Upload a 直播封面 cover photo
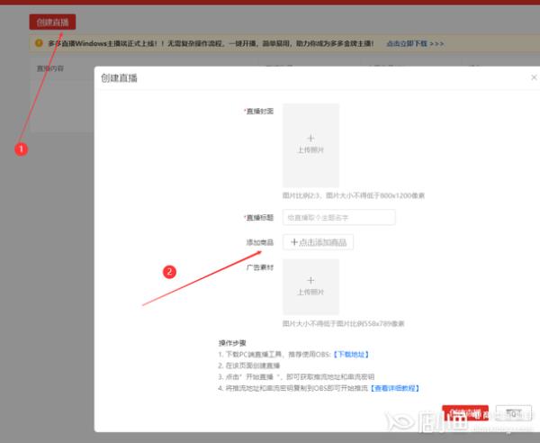 pos(310,145)
